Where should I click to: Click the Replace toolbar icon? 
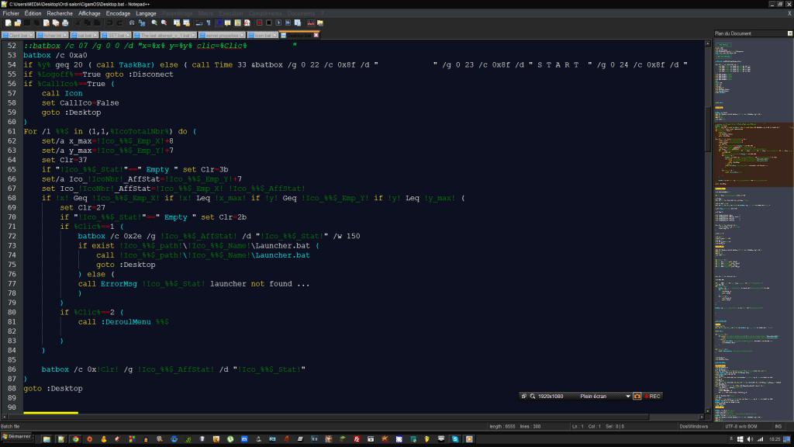(x=142, y=23)
